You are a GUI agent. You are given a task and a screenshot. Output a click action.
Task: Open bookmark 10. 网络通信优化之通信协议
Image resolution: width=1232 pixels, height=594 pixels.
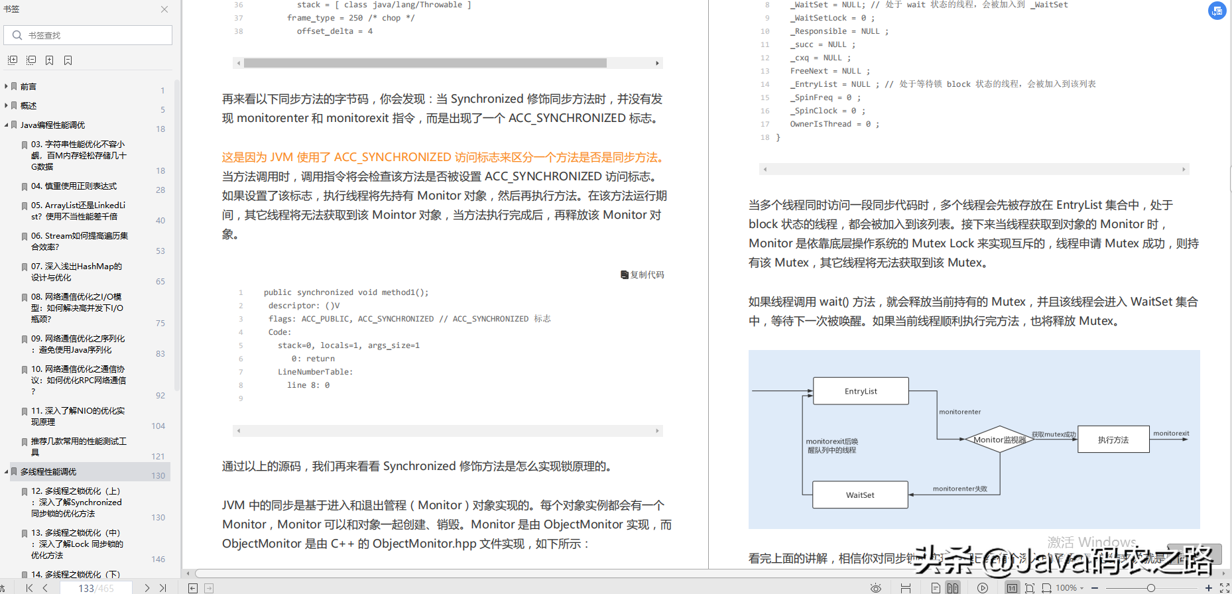78,380
